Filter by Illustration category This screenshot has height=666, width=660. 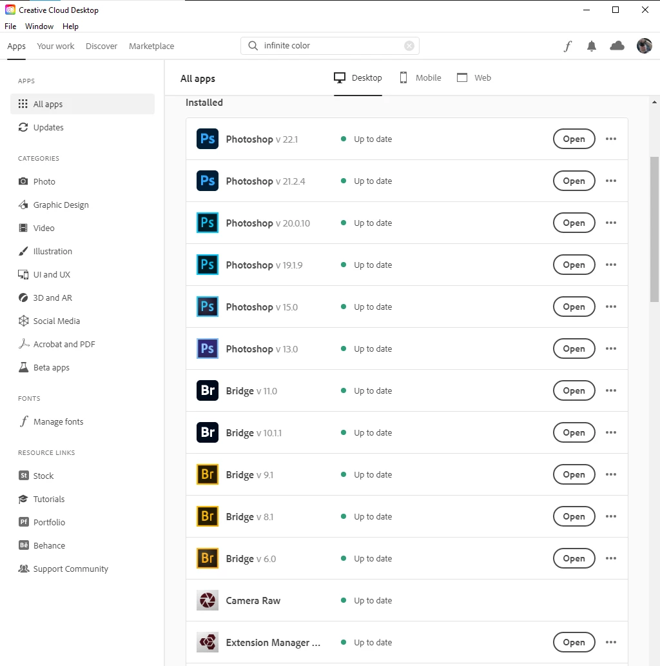[x=45, y=252]
